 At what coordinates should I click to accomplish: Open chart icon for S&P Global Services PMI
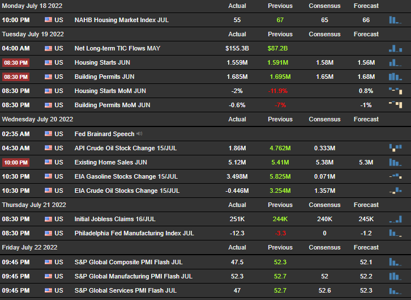pyautogui.click(x=395, y=290)
